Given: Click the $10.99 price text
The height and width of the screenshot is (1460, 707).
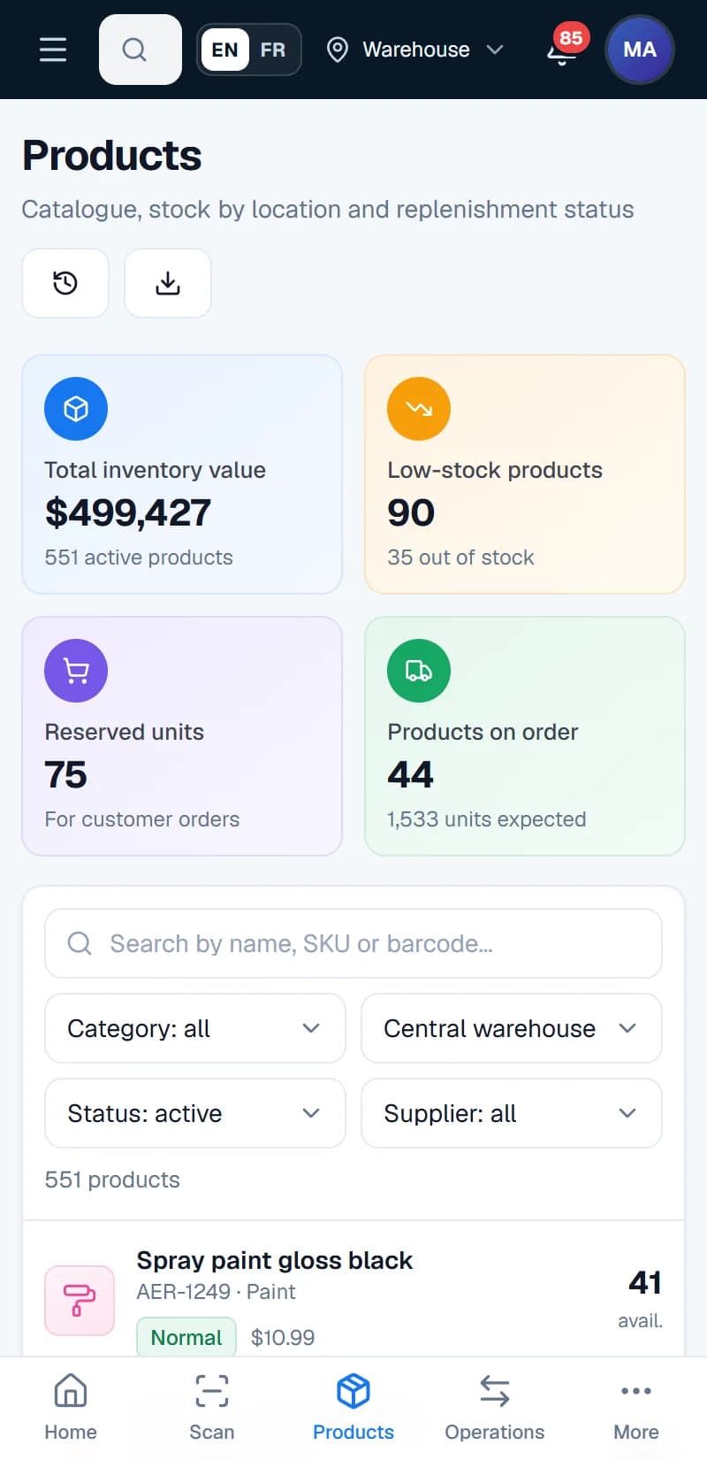Looking at the screenshot, I should click(x=283, y=1337).
